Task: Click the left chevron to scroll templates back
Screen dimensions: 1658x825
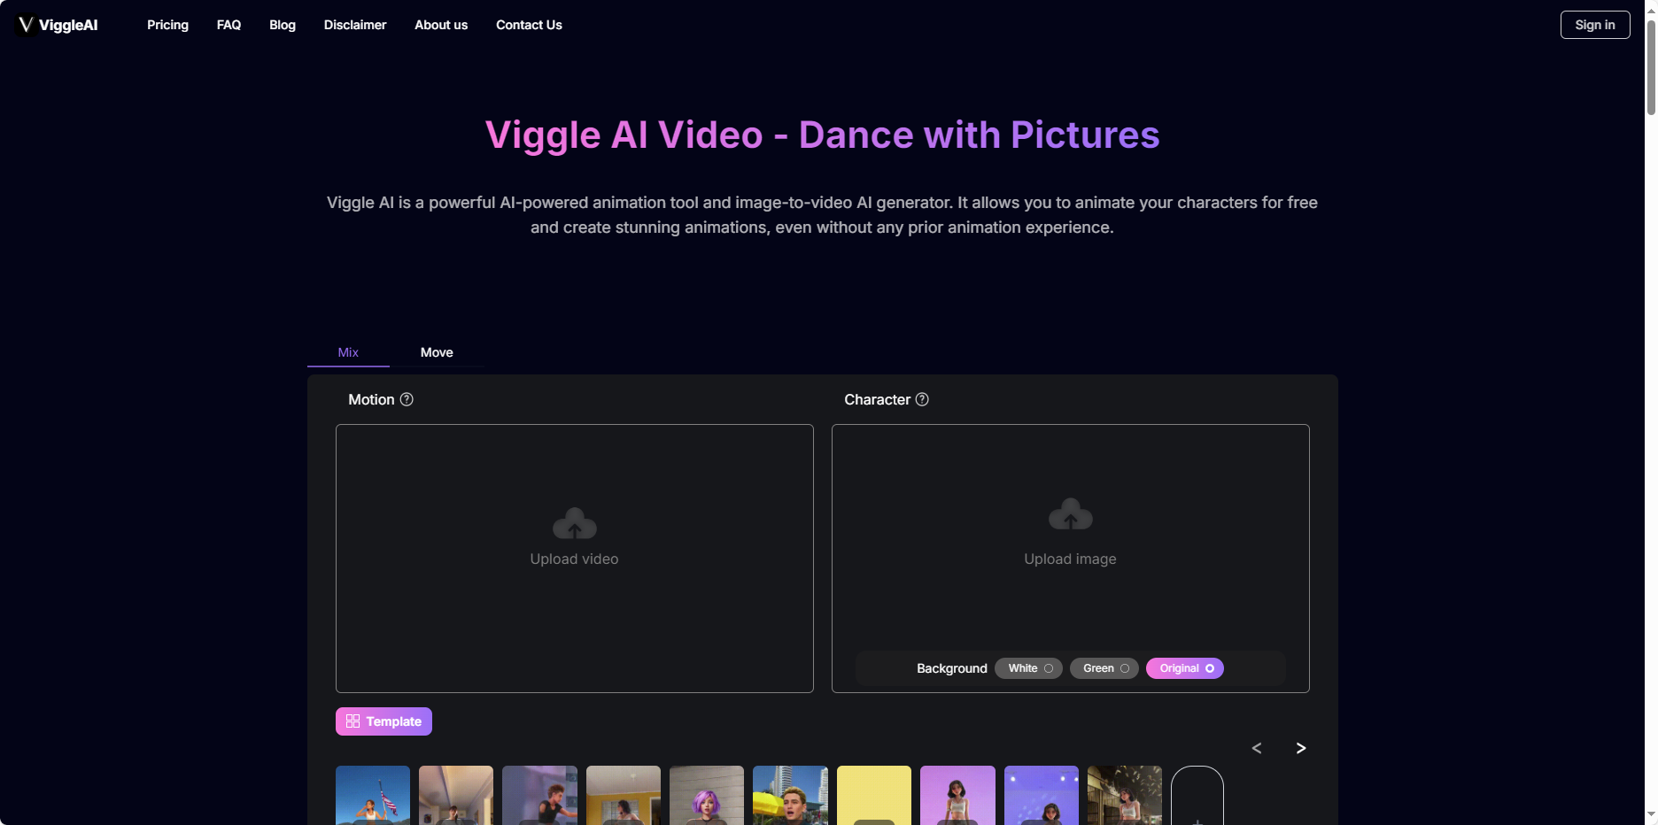Action: (1257, 748)
